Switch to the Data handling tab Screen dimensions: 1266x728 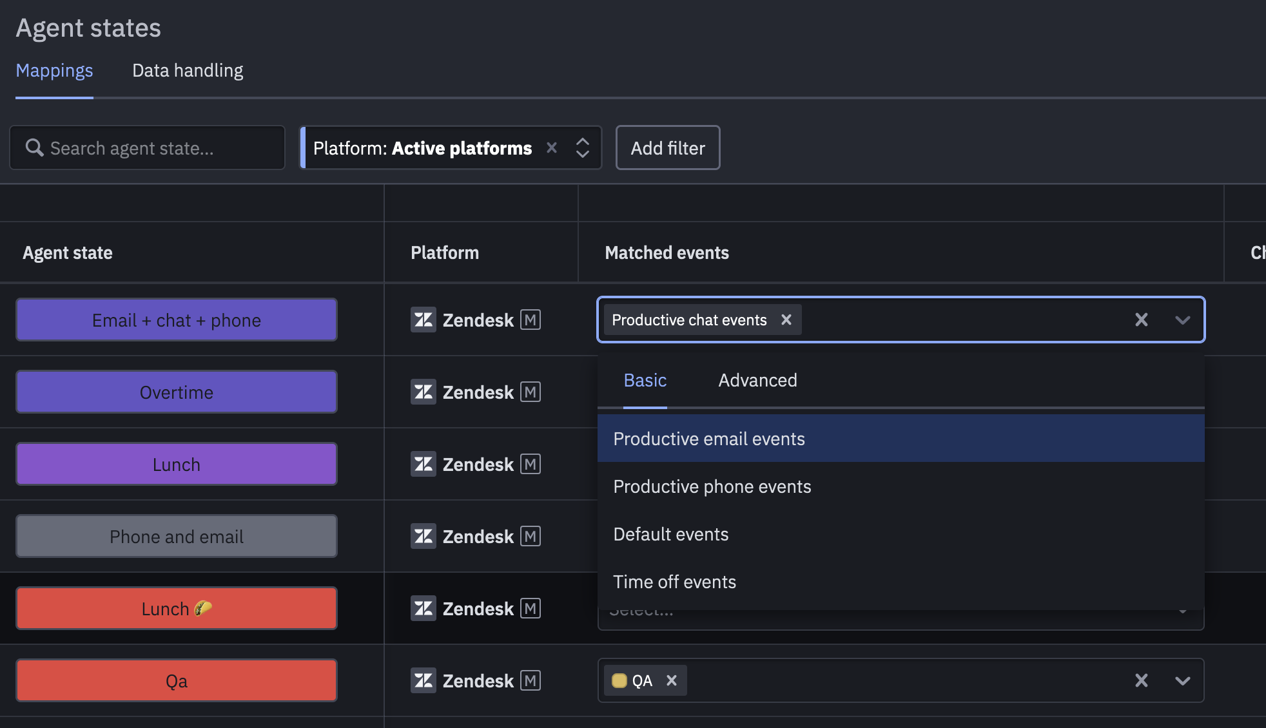187,70
